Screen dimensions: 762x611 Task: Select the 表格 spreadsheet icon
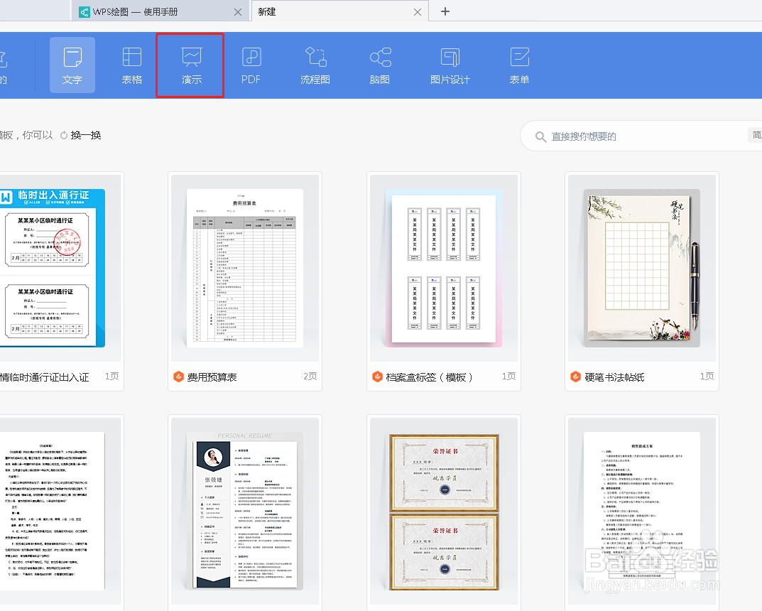pyautogui.click(x=131, y=65)
